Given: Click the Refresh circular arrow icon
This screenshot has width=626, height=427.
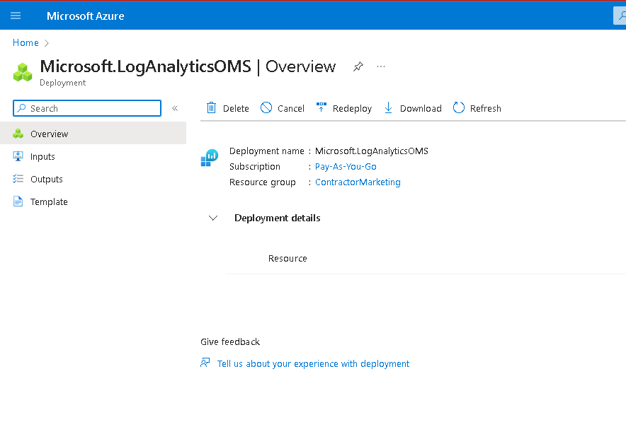Looking at the screenshot, I should pos(459,107).
